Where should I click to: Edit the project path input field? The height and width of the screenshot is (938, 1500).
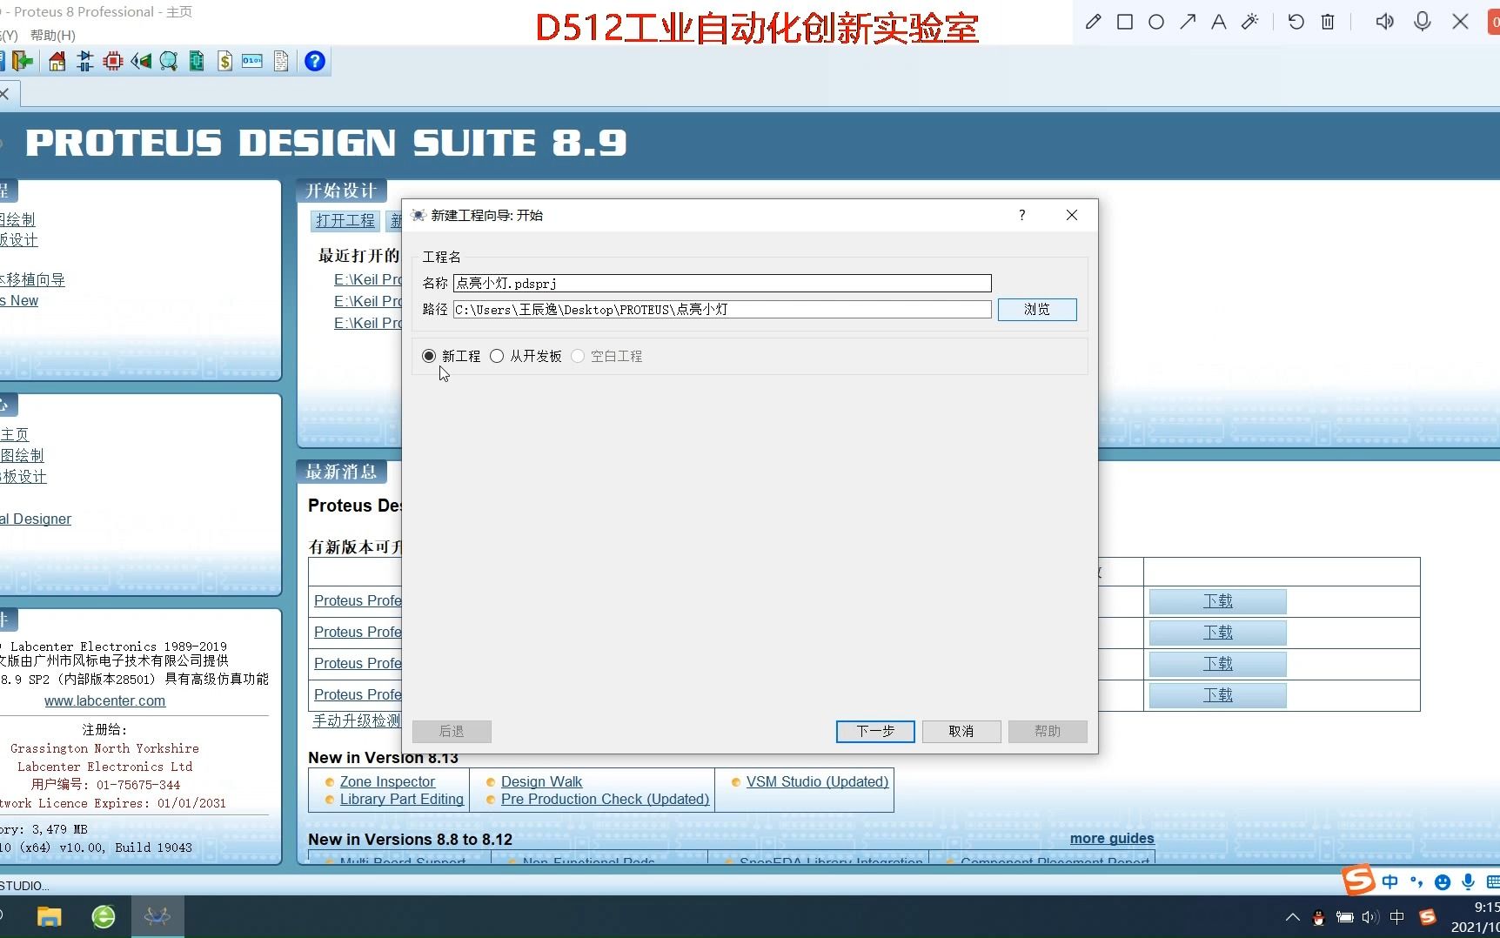720,309
